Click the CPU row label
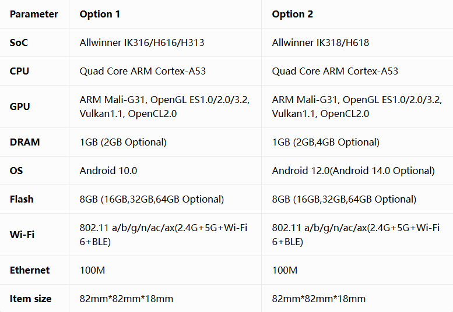 (x=19, y=71)
